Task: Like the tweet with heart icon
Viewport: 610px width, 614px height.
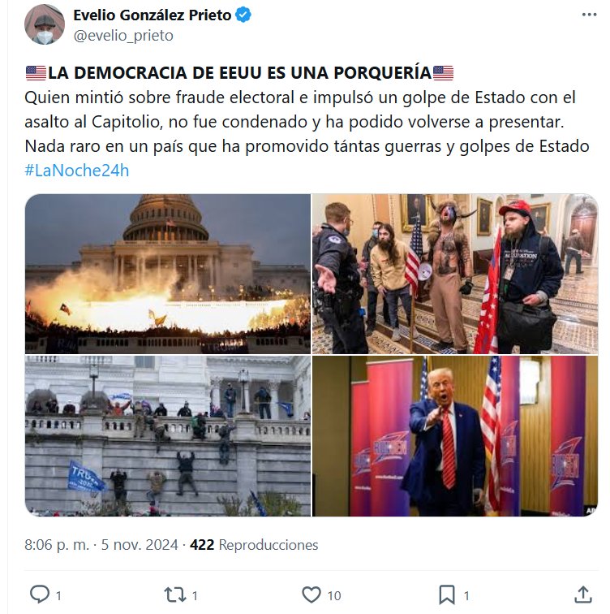Action: point(311,595)
